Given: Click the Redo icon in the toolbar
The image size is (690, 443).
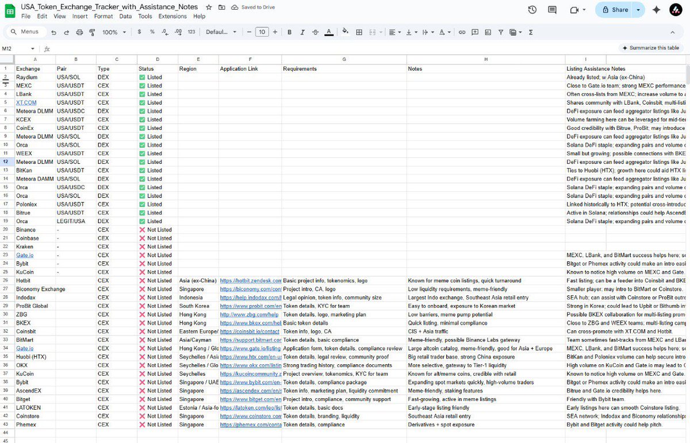Looking at the screenshot, I should [67, 32].
